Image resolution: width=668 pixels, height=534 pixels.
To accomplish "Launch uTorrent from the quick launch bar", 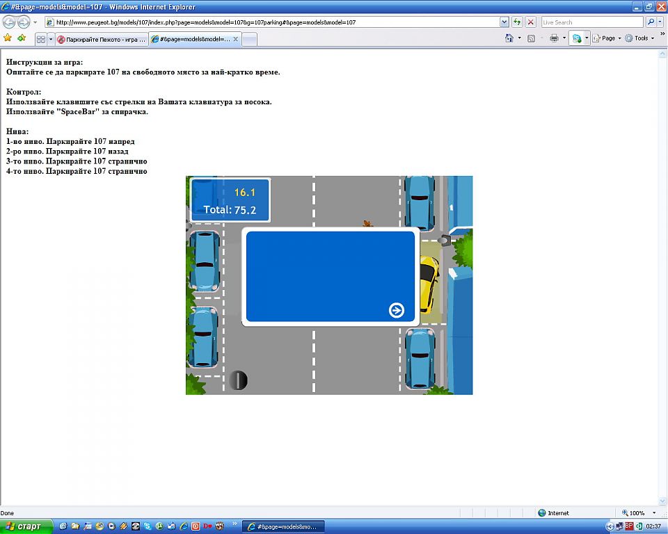I will coord(159,526).
